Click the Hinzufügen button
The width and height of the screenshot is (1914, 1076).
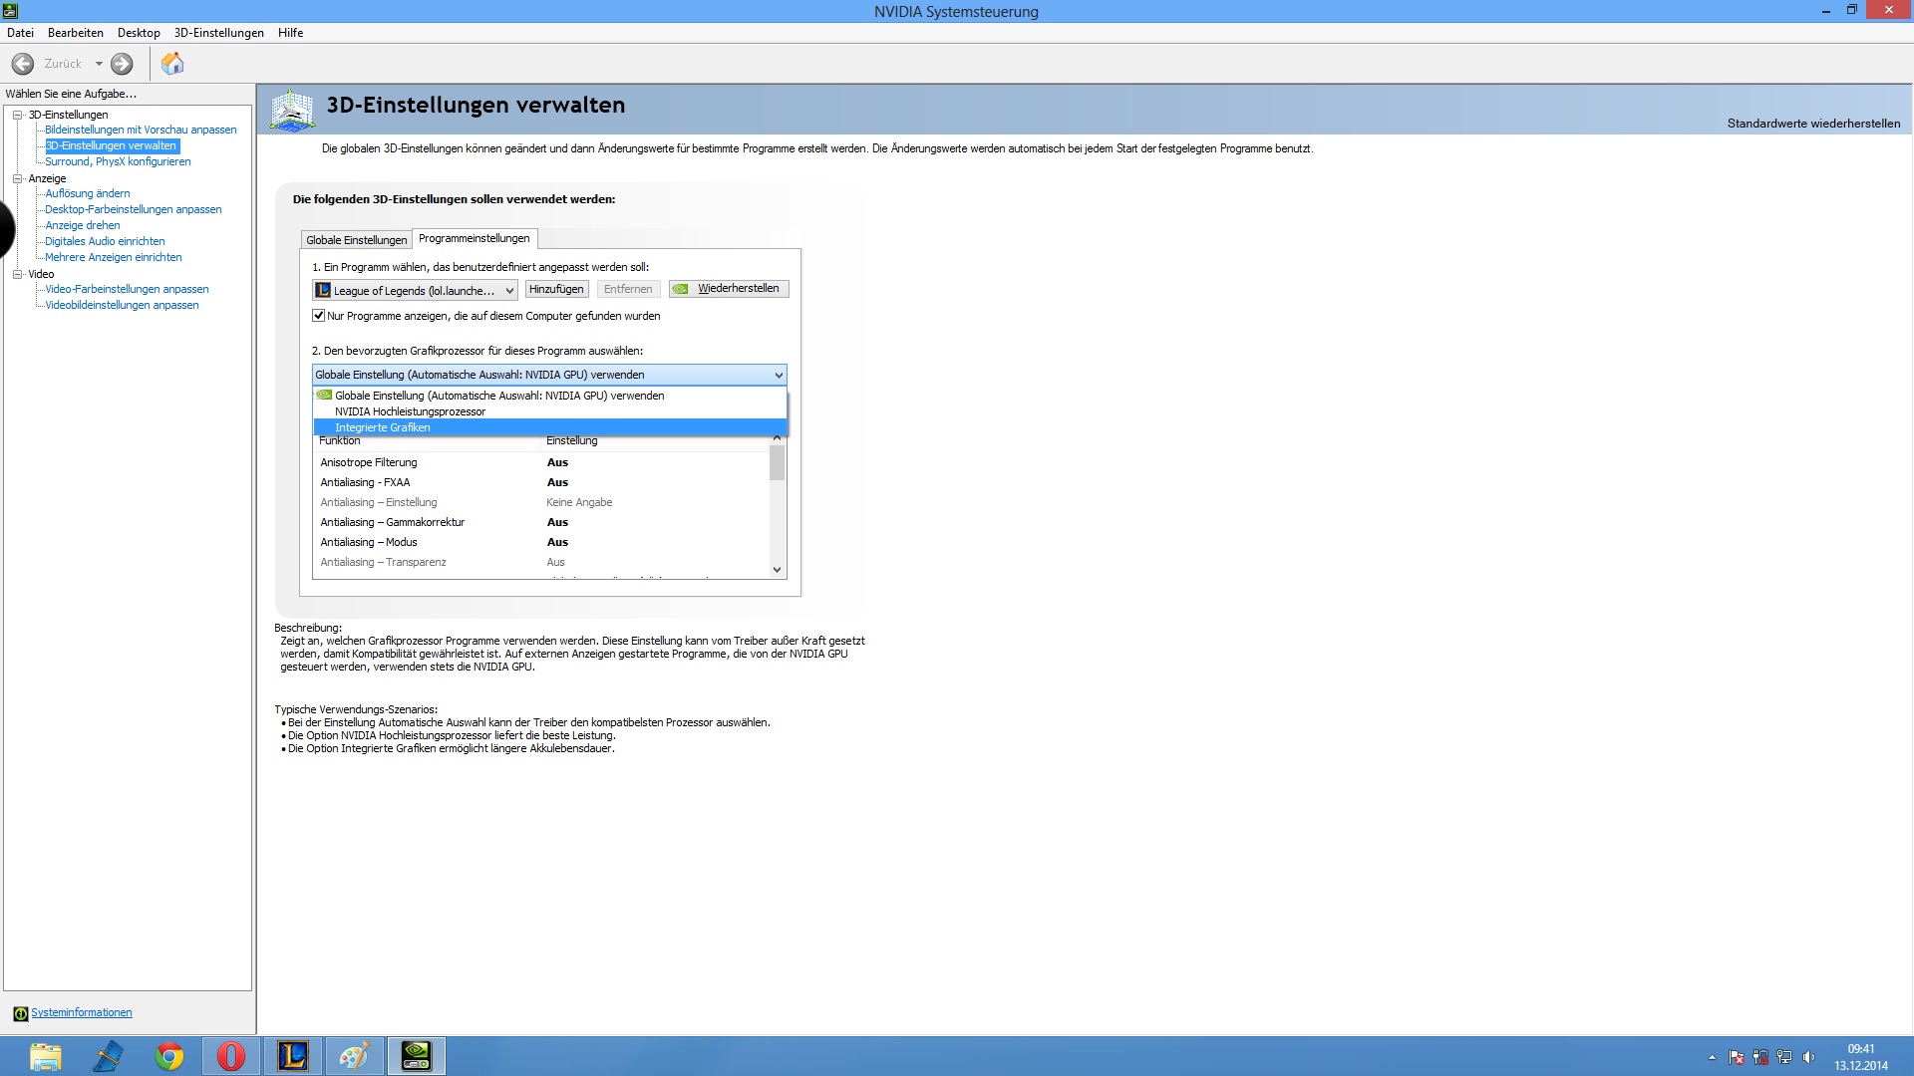coord(556,289)
